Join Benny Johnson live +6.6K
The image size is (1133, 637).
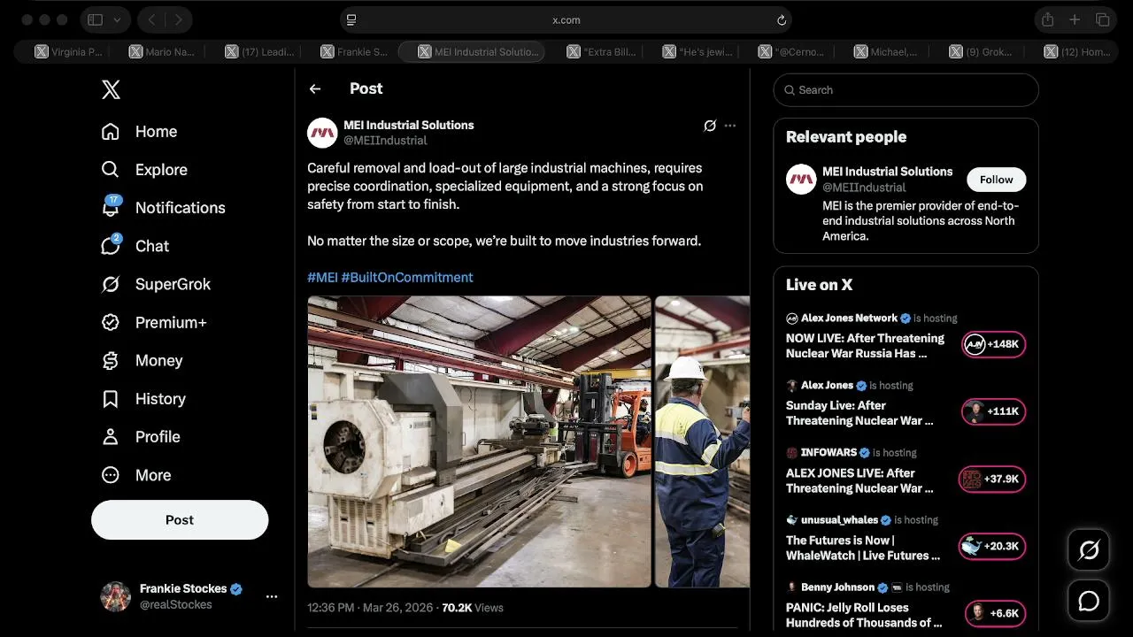click(995, 613)
